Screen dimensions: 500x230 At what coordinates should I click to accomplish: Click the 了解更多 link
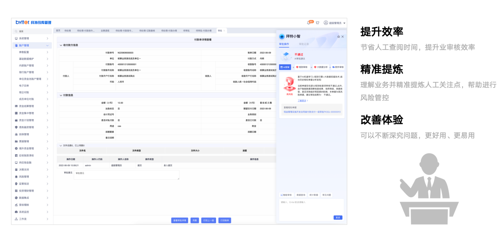303,101
